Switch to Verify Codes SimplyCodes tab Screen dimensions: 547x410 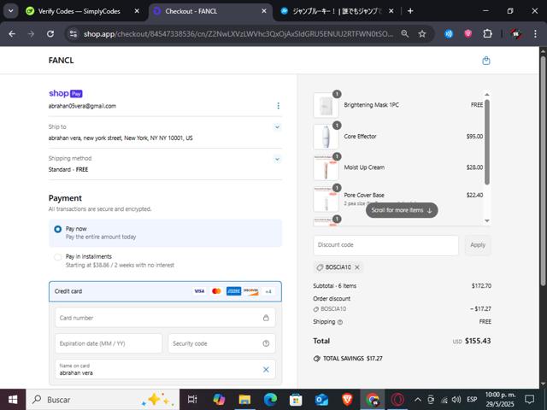(x=79, y=11)
